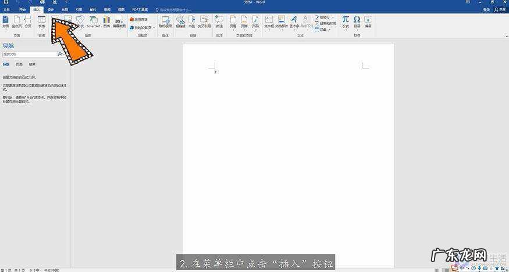Insert a hyperlink (超链接)

(x=180, y=21)
